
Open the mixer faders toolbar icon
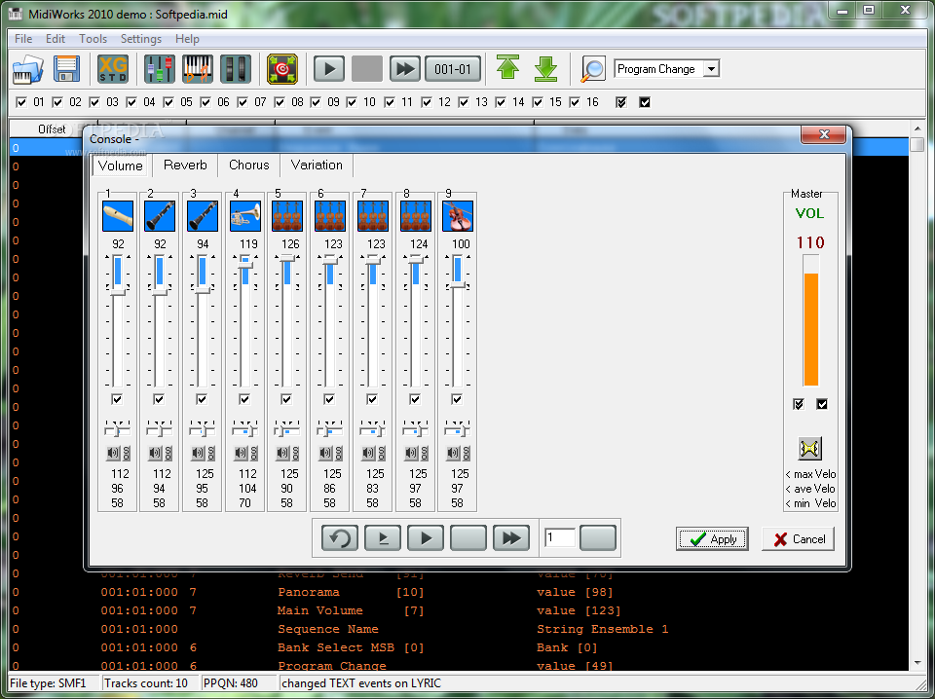[x=160, y=69]
